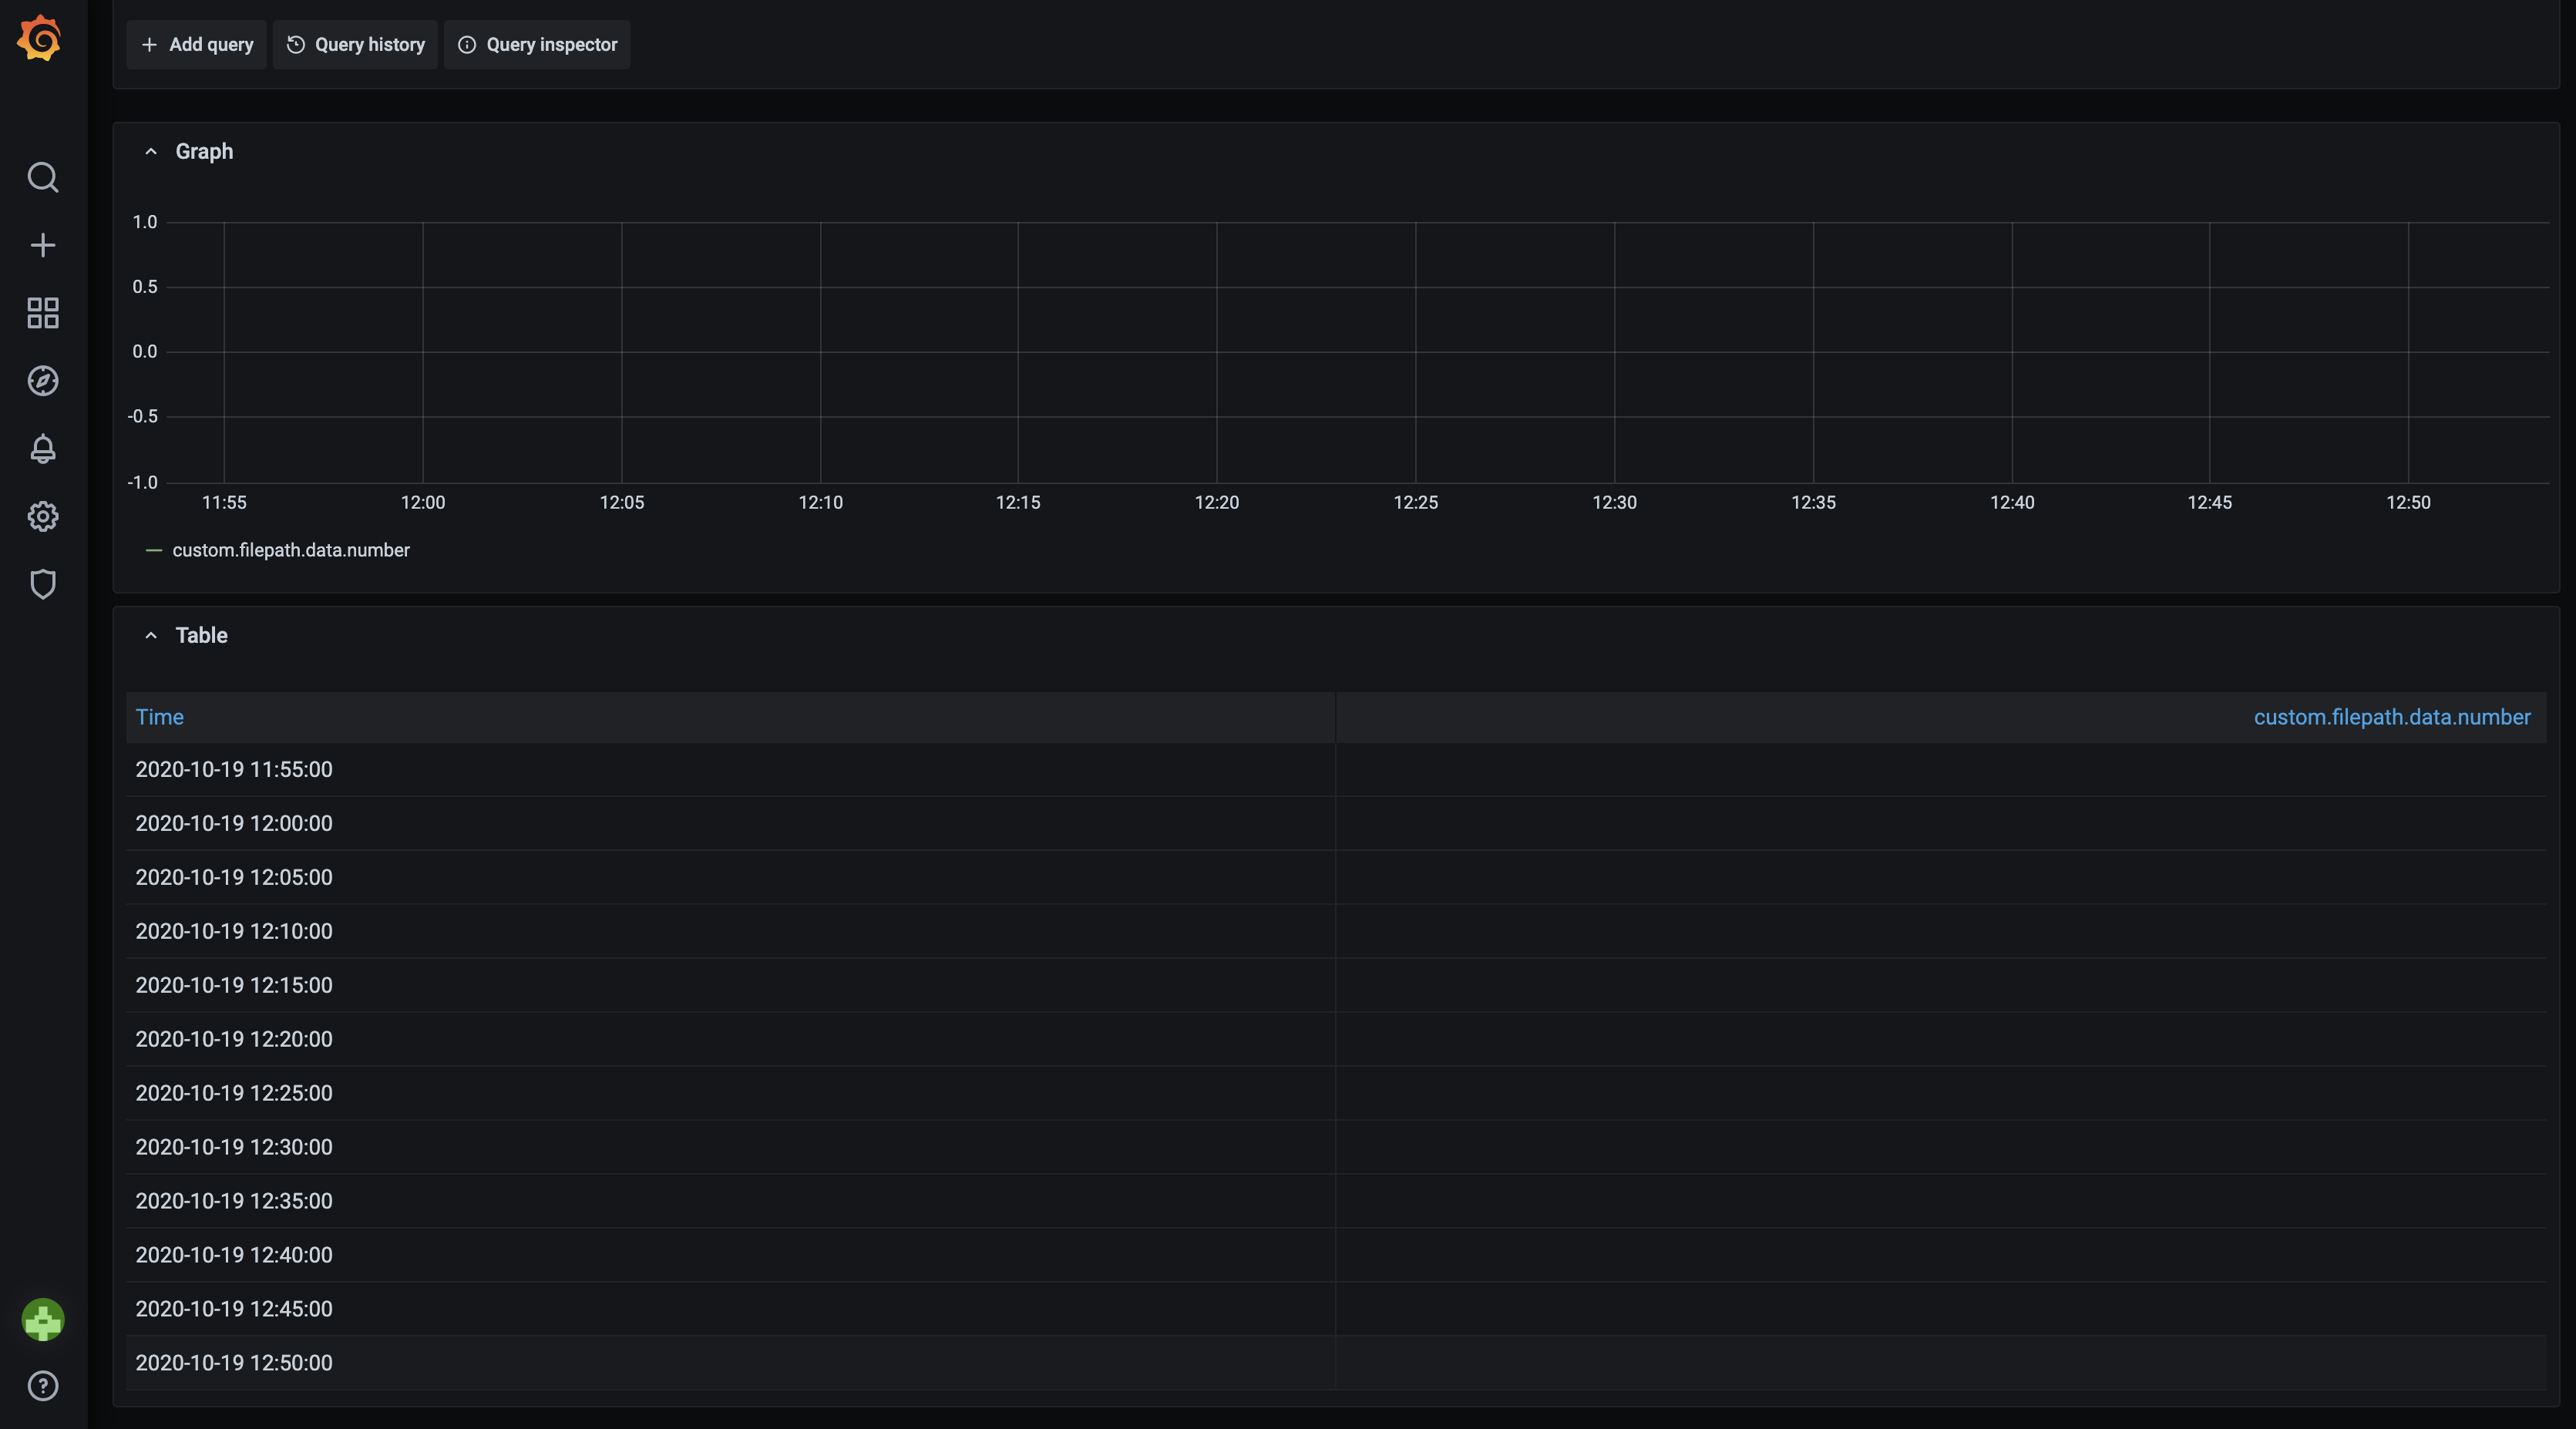Click the Grafana logo
Screen dimensions: 2576x1429
(40, 39)
